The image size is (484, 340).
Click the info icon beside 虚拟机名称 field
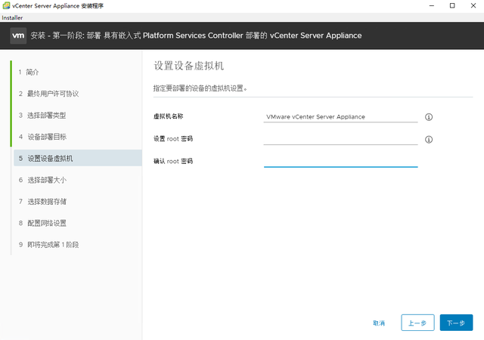[429, 117]
